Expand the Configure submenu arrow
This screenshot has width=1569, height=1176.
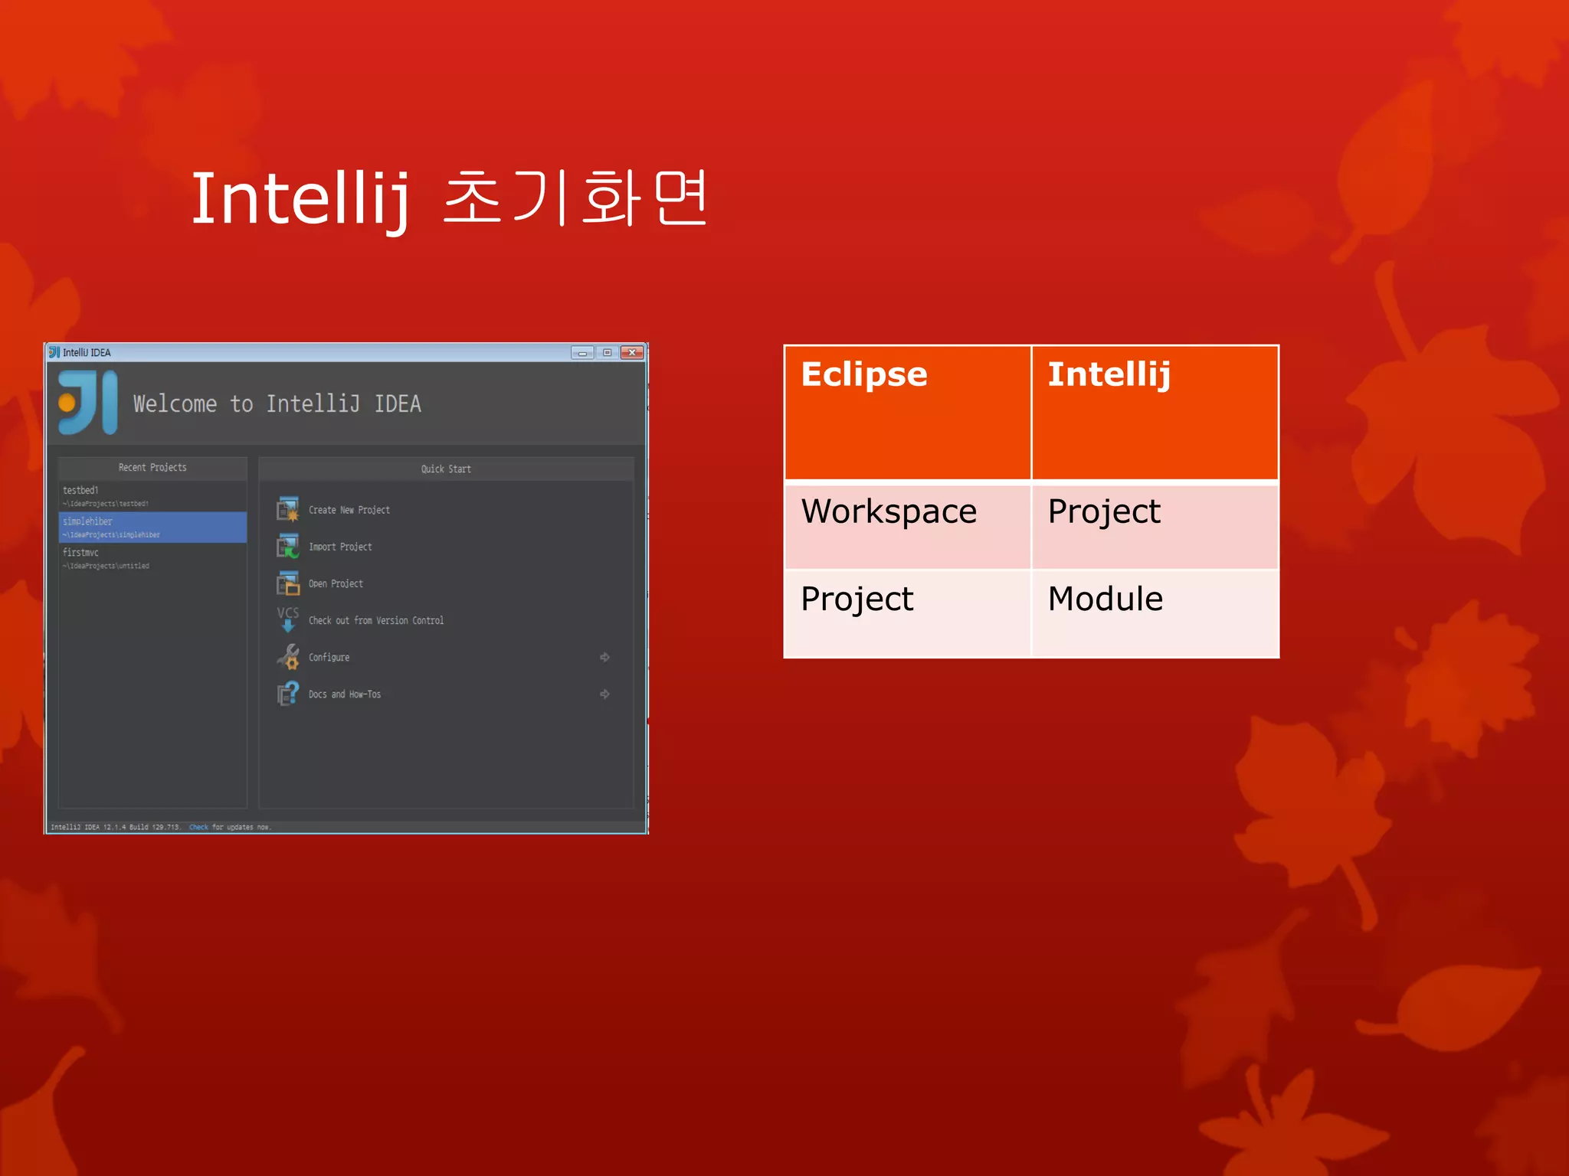coord(604,657)
